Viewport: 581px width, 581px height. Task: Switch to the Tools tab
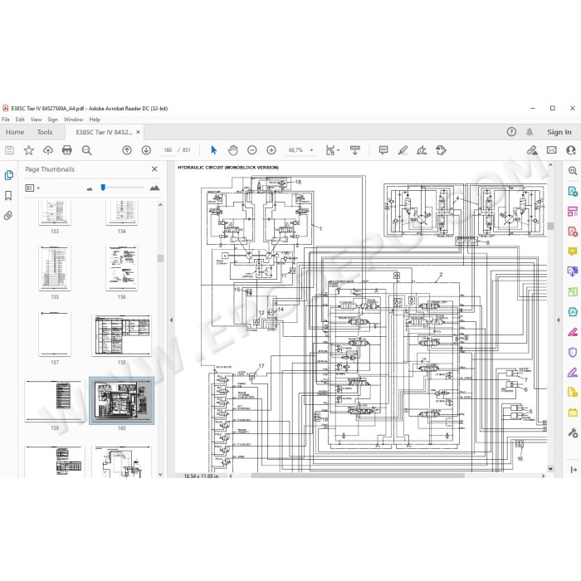[45, 132]
